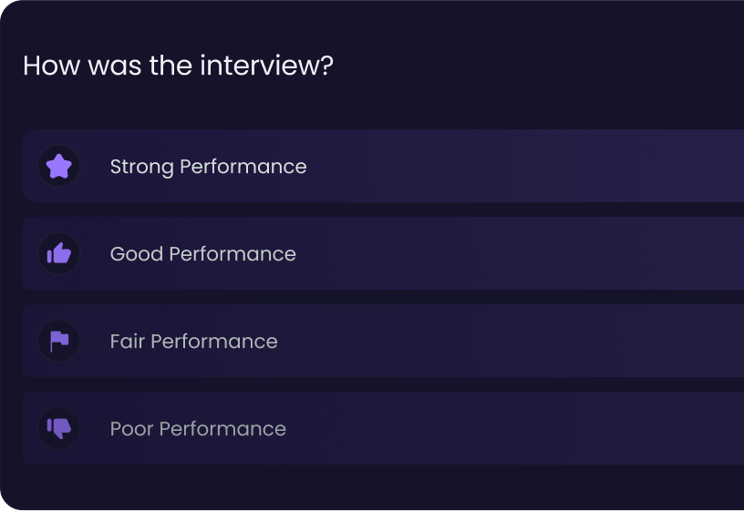Image resolution: width=744 pixels, height=511 pixels.
Task: Click the word "Strong" in the first option
Action: click(x=142, y=168)
